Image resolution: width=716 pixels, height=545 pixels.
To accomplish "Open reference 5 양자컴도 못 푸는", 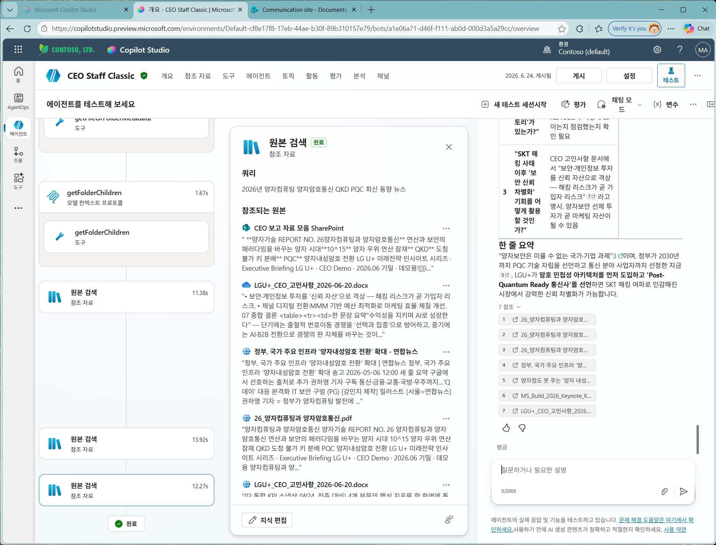I will (x=547, y=380).
